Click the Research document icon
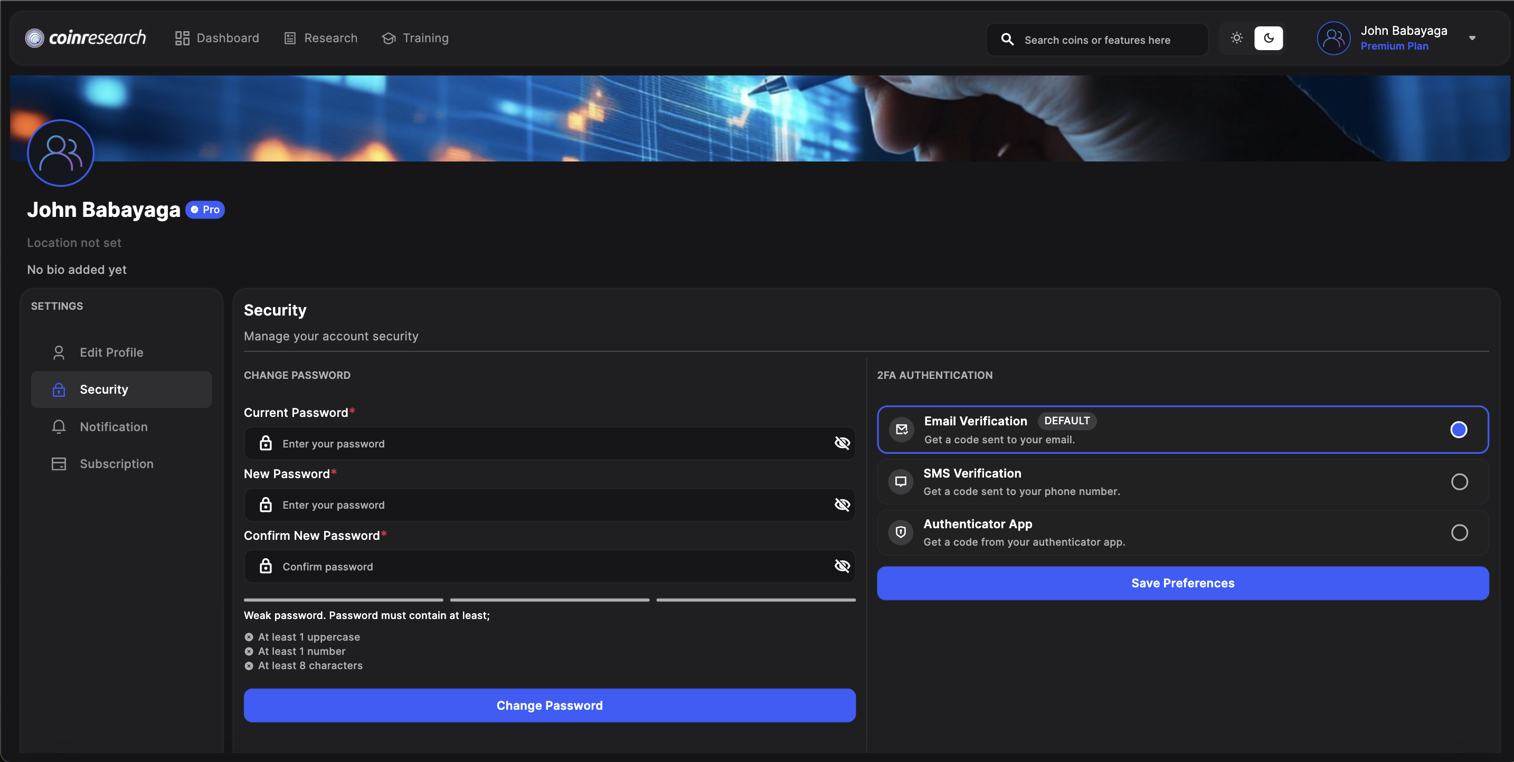The height and width of the screenshot is (762, 1514). pyautogui.click(x=290, y=38)
